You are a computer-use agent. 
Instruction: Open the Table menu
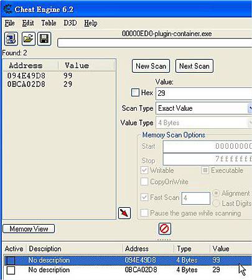click(49, 23)
